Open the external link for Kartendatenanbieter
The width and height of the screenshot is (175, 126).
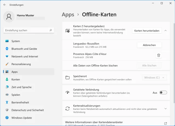[165, 124]
